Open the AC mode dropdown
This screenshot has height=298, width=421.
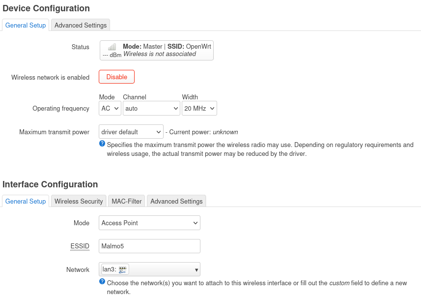coord(110,108)
